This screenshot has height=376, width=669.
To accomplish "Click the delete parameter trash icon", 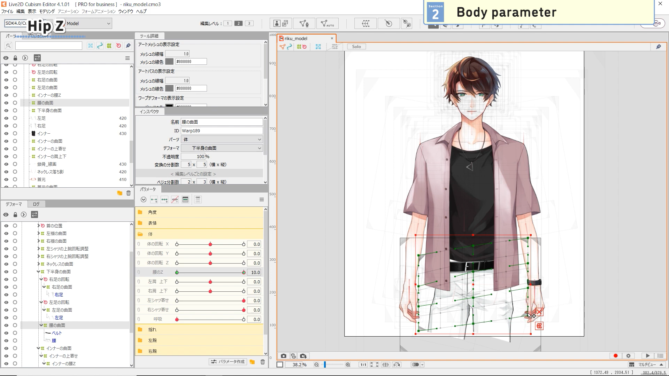I will coord(263,362).
